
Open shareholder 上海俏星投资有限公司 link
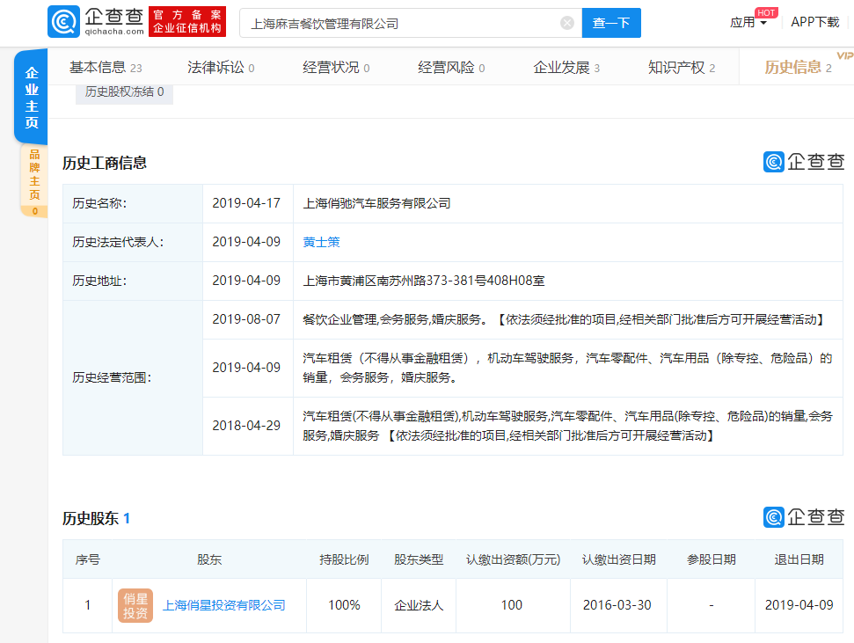point(224,605)
